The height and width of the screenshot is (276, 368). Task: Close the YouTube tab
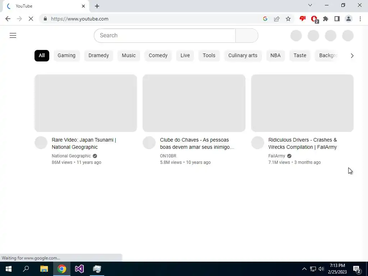[x=83, y=6]
